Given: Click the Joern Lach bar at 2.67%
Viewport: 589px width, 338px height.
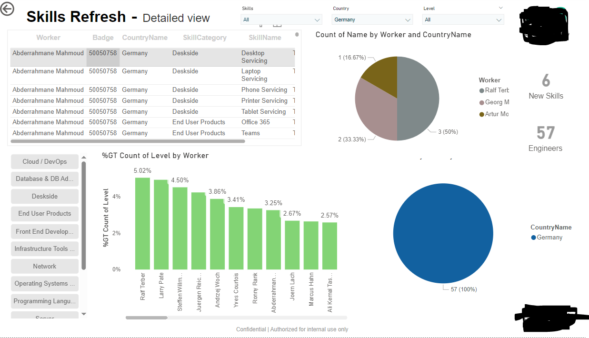Looking at the screenshot, I should pyautogui.click(x=292, y=245).
